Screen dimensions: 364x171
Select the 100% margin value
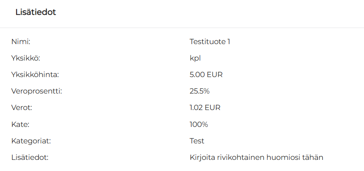click(x=199, y=124)
